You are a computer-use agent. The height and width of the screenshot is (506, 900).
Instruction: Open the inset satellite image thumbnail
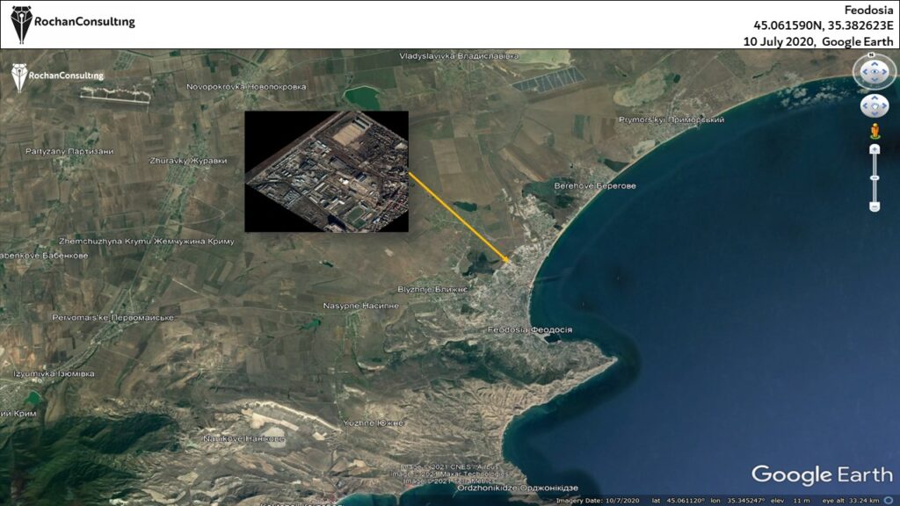[x=327, y=171]
